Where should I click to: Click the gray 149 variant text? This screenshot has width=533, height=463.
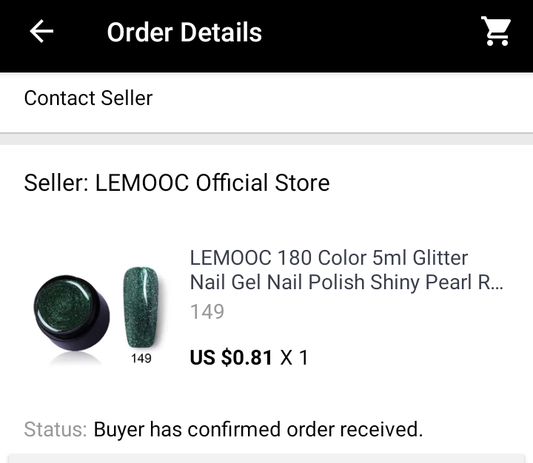click(207, 311)
